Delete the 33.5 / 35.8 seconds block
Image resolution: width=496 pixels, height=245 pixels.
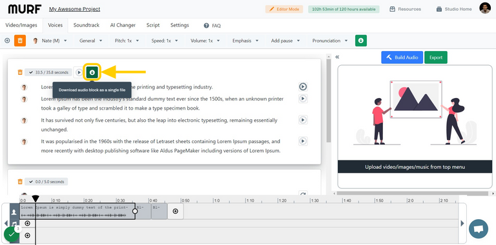(20, 72)
